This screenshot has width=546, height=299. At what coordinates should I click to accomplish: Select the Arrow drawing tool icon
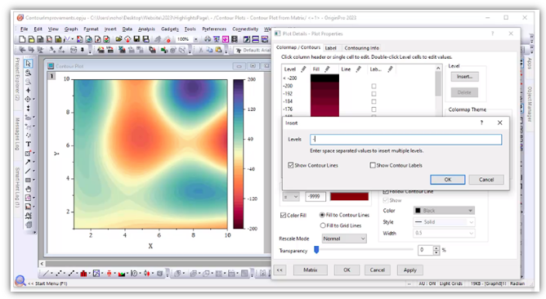click(28, 162)
